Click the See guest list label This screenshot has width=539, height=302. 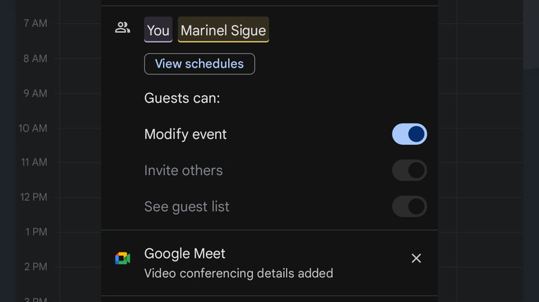(187, 206)
